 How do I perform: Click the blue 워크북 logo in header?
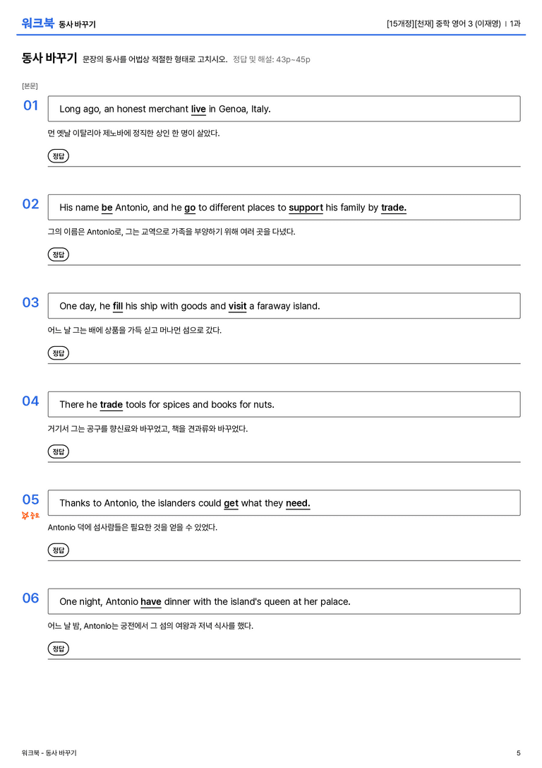[x=37, y=23]
